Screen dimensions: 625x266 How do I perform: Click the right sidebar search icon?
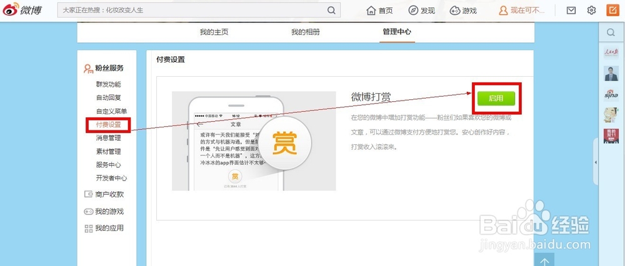[x=611, y=32]
